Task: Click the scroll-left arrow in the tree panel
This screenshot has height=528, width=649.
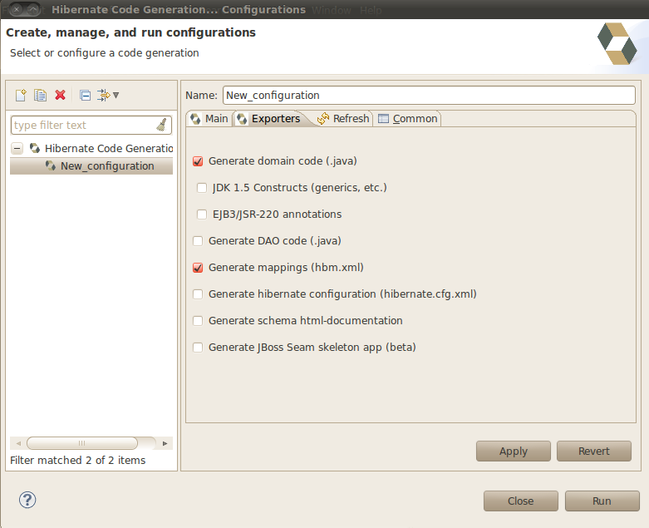Action: pos(18,443)
